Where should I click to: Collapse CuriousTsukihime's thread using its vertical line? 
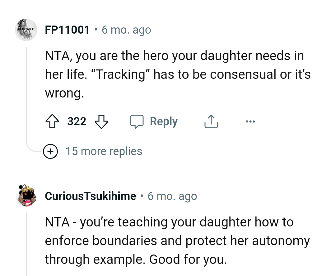[26, 243]
